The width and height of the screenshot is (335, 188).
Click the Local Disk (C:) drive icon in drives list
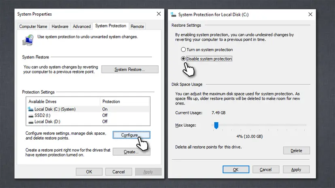tap(31, 109)
